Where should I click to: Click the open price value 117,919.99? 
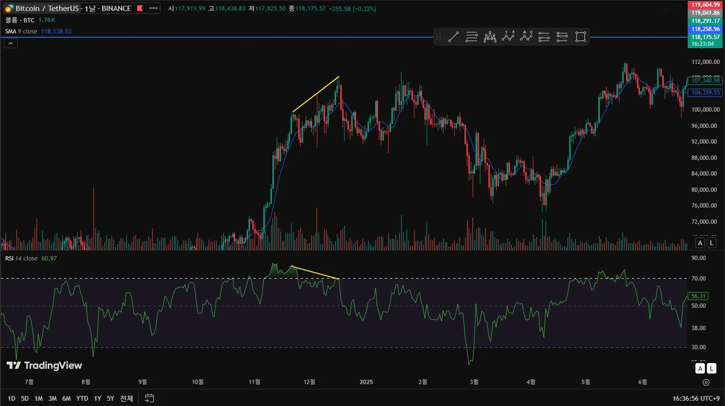[190, 9]
